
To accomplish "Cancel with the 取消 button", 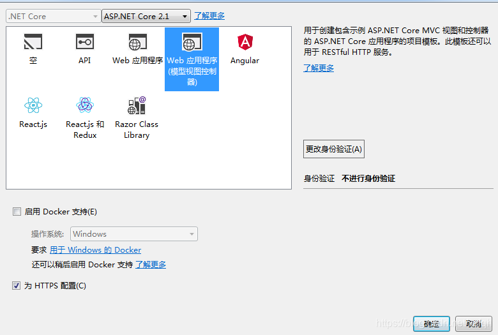I will 474,324.
